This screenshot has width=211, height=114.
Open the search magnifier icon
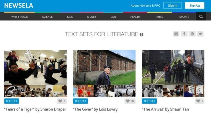point(201,17)
